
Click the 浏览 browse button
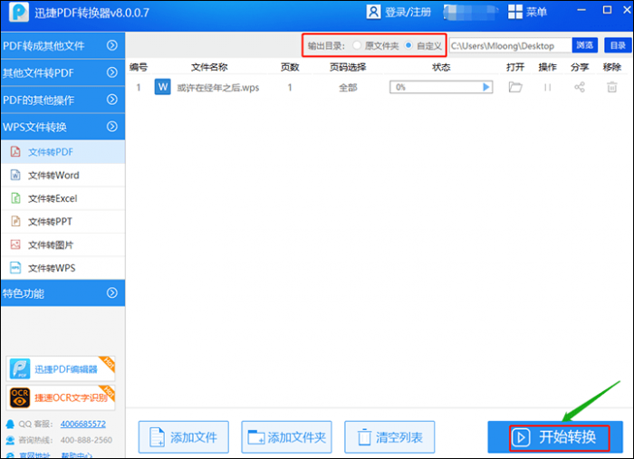pos(585,45)
